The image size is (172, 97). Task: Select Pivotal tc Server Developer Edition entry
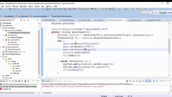pyautogui.click(x=19, y=84)
